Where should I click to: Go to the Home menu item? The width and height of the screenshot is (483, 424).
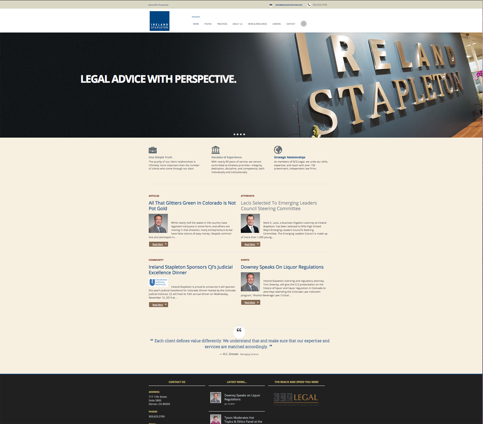[196, 24]
